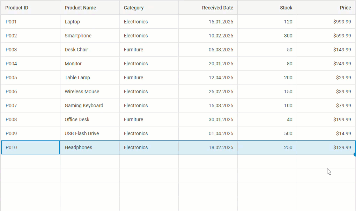Screen dimensions: 356x211
Task: Select price cell $249.99
Action: 326,64
